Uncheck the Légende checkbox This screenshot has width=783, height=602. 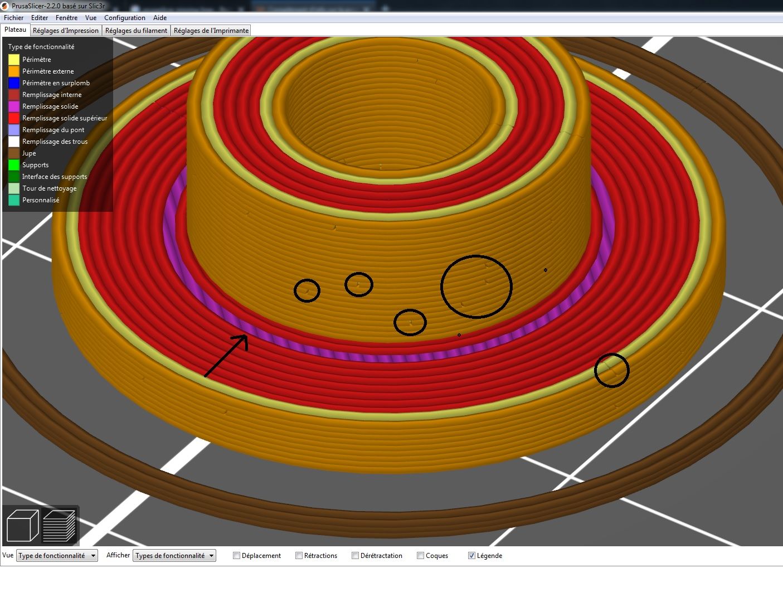[471, 556]
